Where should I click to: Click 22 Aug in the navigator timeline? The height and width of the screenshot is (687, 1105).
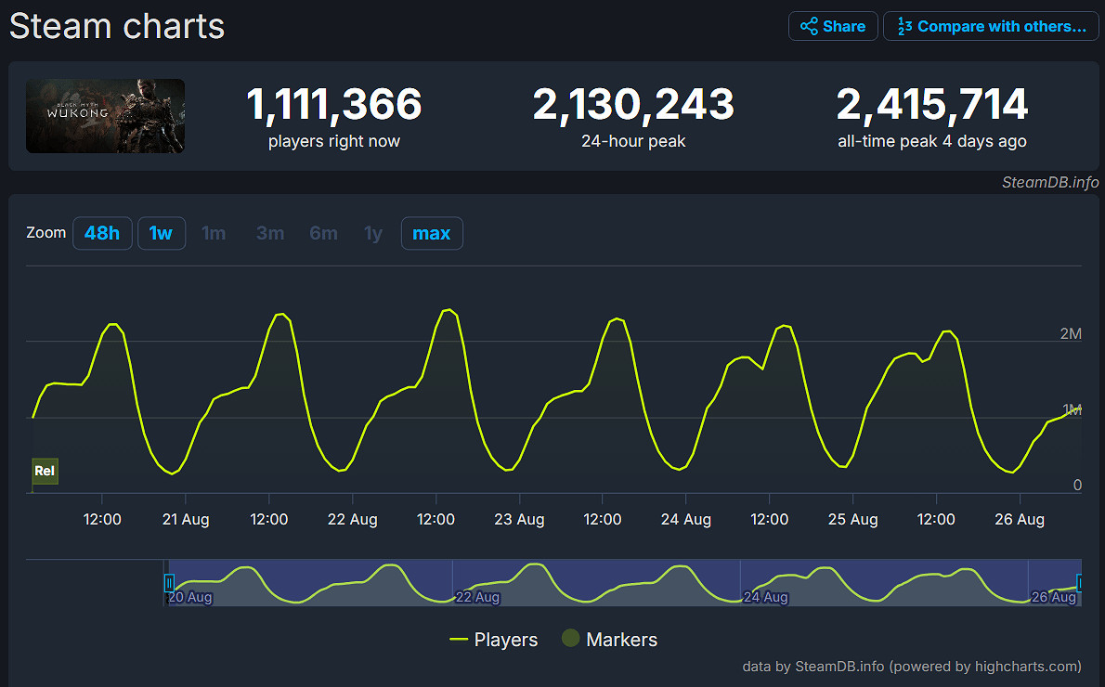click(477, 597)
